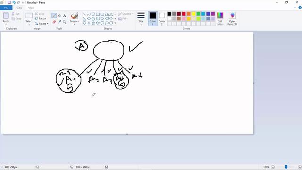The width and height of the screenshot is (302, 170).
Task: Select the Eraser tool
Action: [54, 22]
